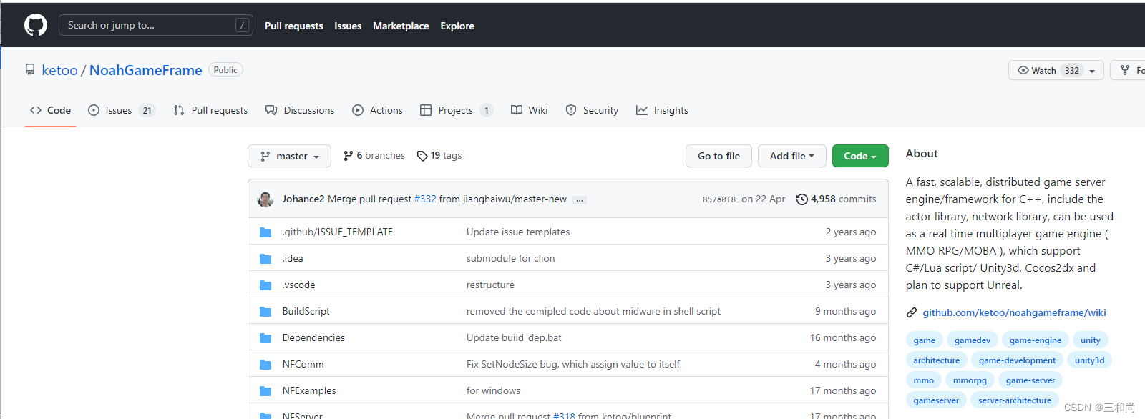Click the GitHub Octocat logo
Screen dimensions: 1145x419
36,25
